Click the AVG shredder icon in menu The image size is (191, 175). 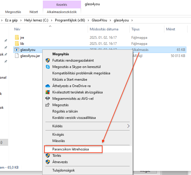48,99
